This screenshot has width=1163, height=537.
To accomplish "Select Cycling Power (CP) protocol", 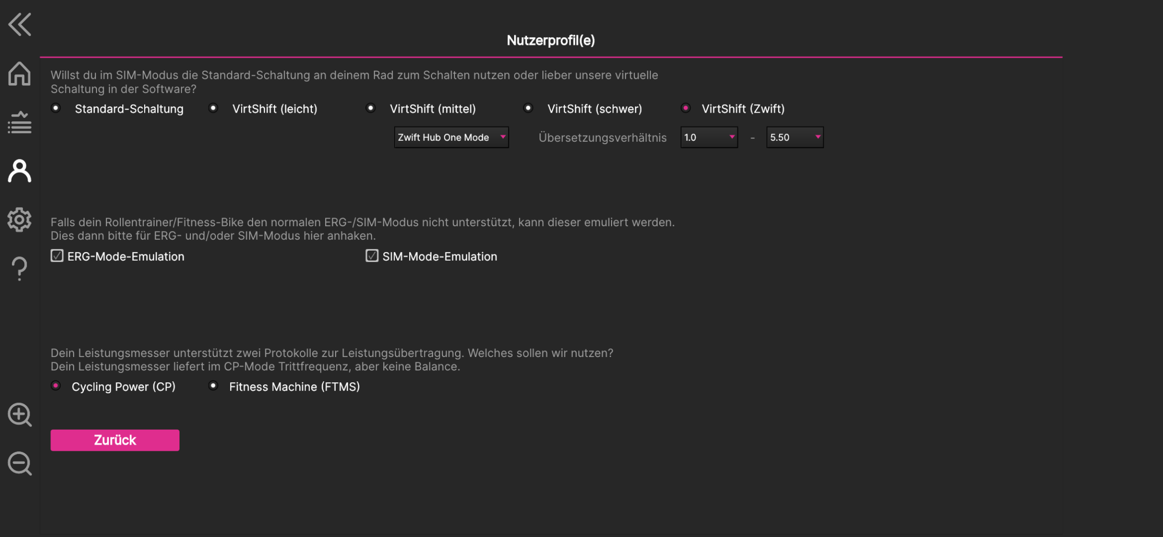I will click(56, 386).
